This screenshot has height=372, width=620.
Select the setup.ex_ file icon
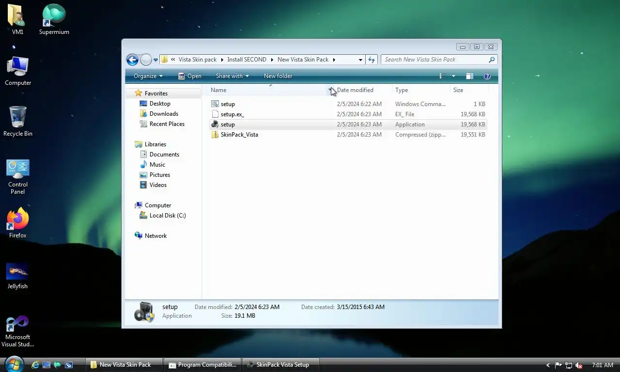[x=215, y=114]
